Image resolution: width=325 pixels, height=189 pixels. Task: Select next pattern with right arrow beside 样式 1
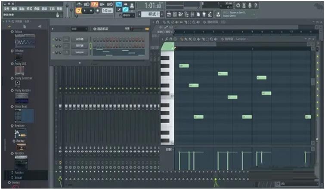pyautogui.click(x=162, y=14)
